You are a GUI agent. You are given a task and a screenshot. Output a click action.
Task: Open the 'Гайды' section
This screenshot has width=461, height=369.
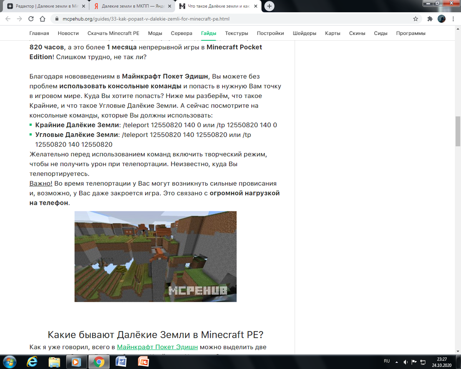click(209, 33)
